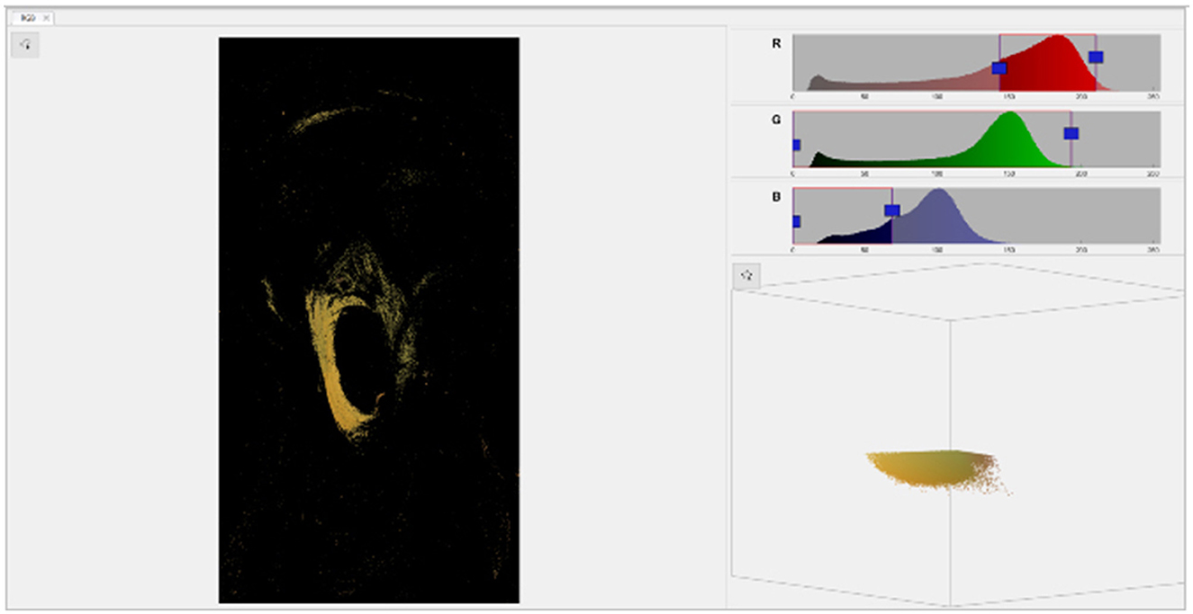This screenshot has width=1193, height=614.
Task: Click the polygon icon above the 3D plot
Action: (x=746, y=276)
